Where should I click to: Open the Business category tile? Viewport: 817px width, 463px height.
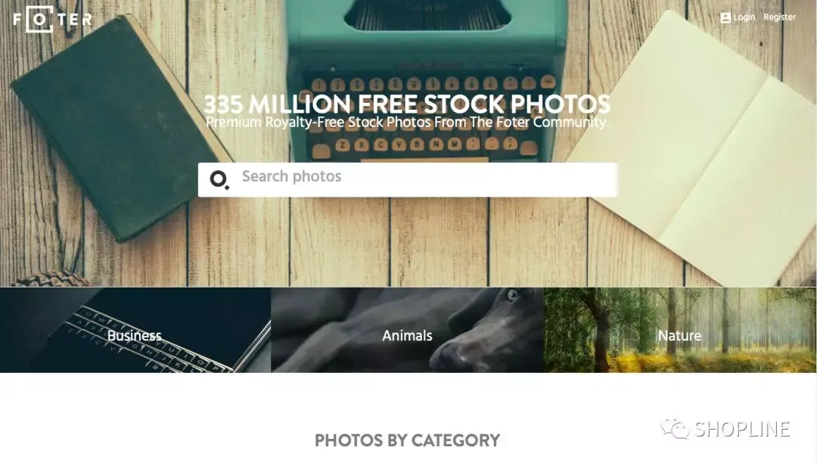[x=135, y=330]
